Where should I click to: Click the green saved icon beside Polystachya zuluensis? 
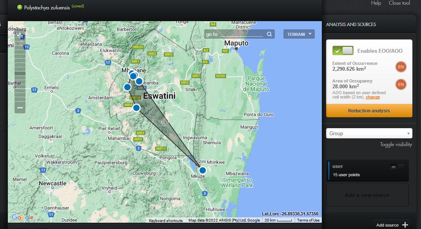(x=20, y=7)
